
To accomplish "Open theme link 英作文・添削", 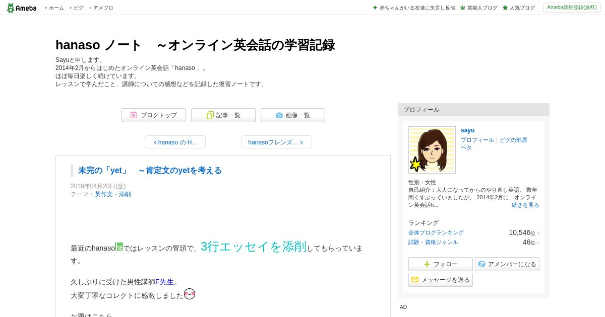I will (113, 194).
